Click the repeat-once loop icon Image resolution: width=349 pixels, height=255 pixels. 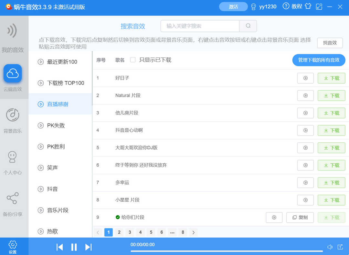pos(340,247)
